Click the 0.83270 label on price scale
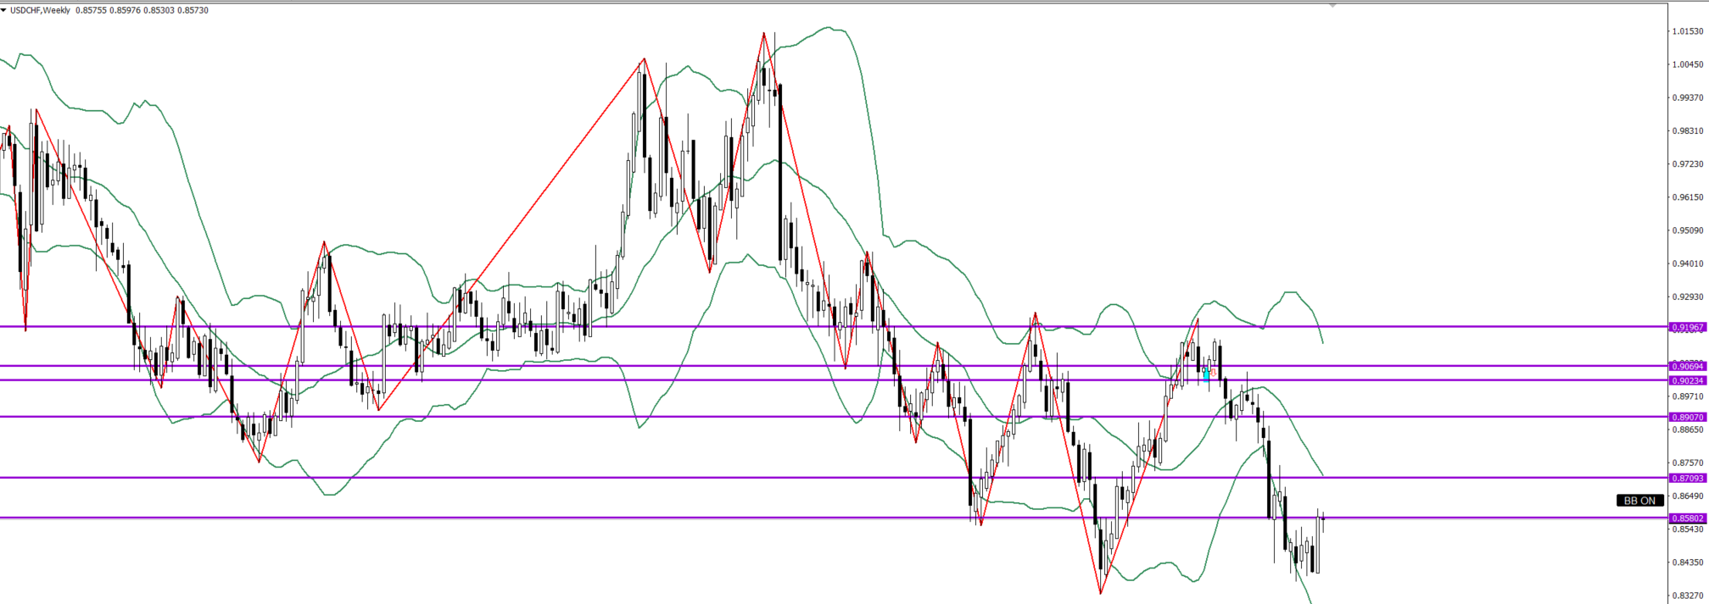 coord(1687,596)
